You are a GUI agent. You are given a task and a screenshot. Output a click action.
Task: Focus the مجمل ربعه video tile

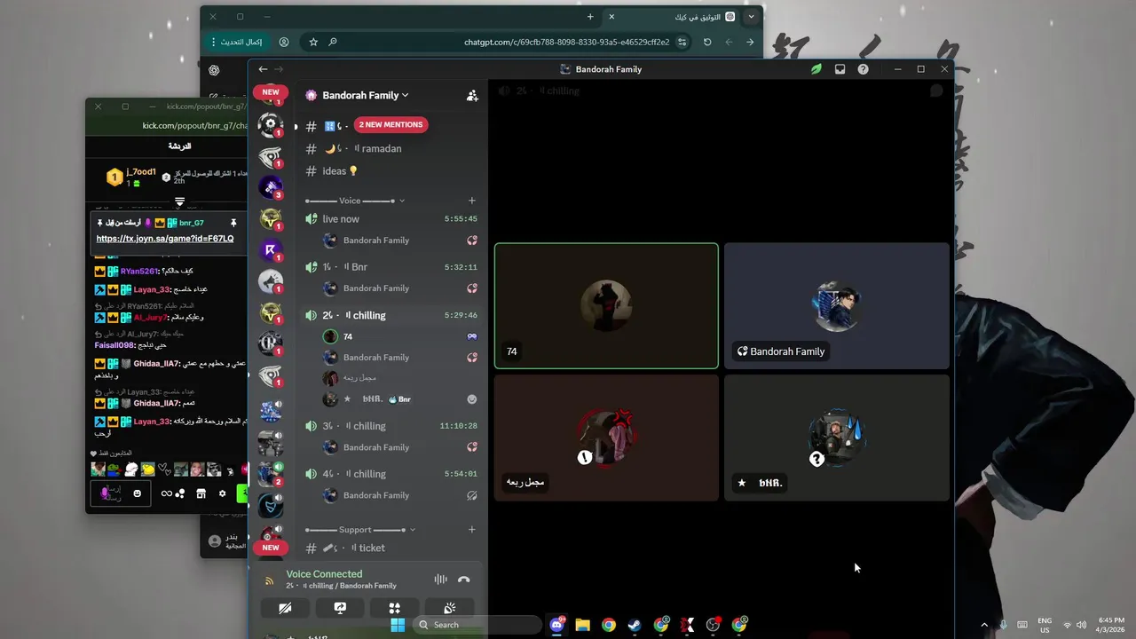[x=606, y=438]
